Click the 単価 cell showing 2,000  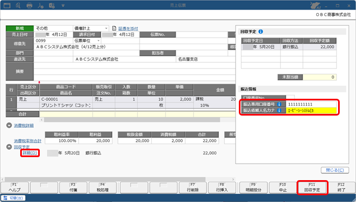[179, 99]
